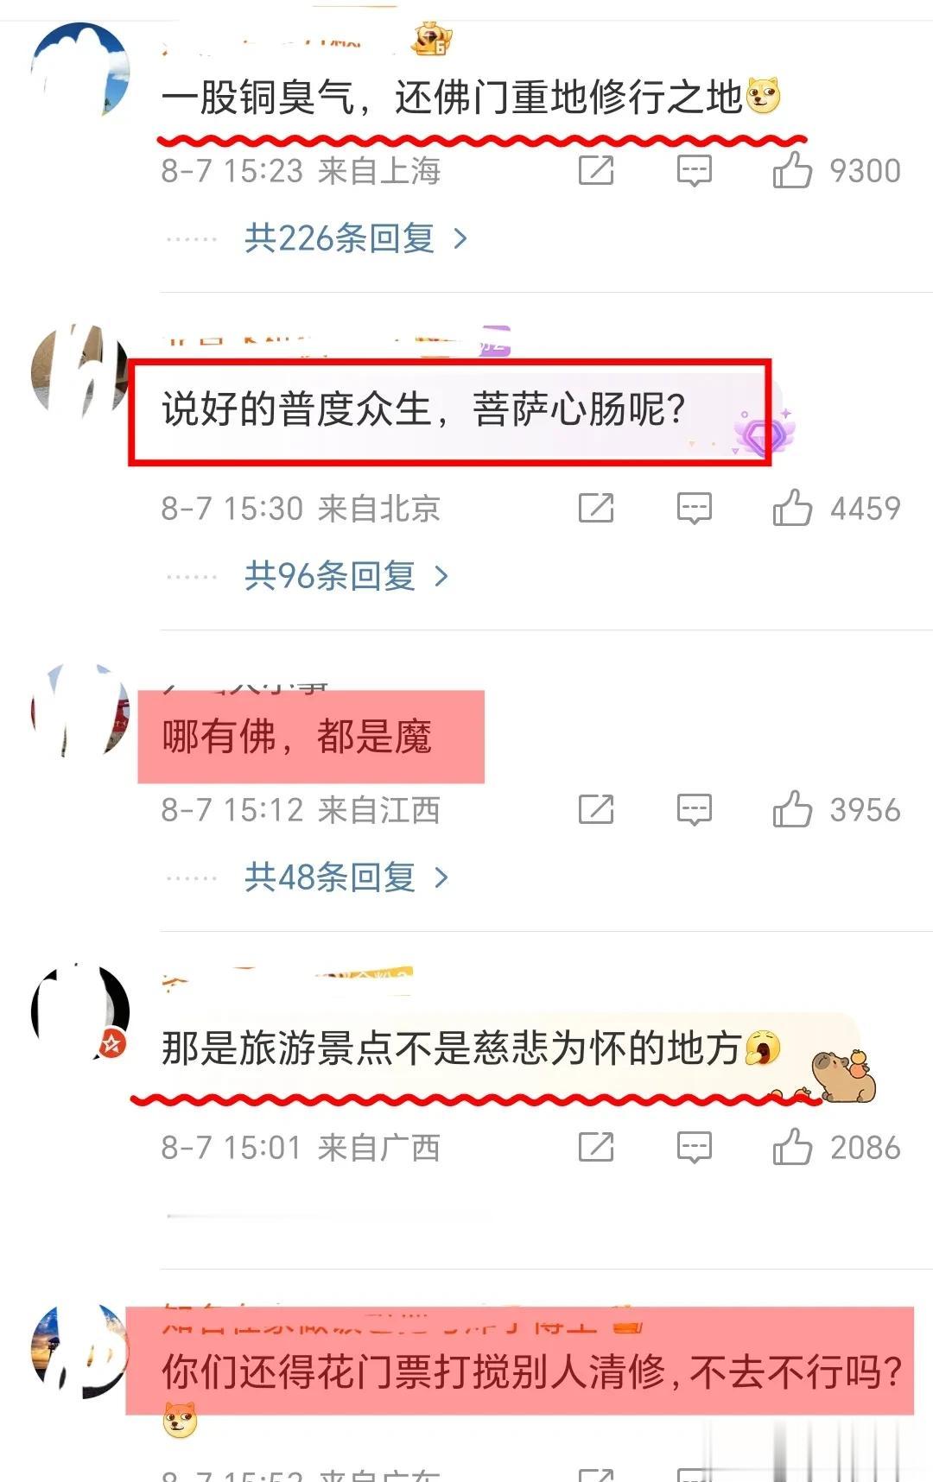This screenshot has width=933, height=1482.
Task: Repost the Shanghai comment via share icon
Action: click(x=596, y=170)
